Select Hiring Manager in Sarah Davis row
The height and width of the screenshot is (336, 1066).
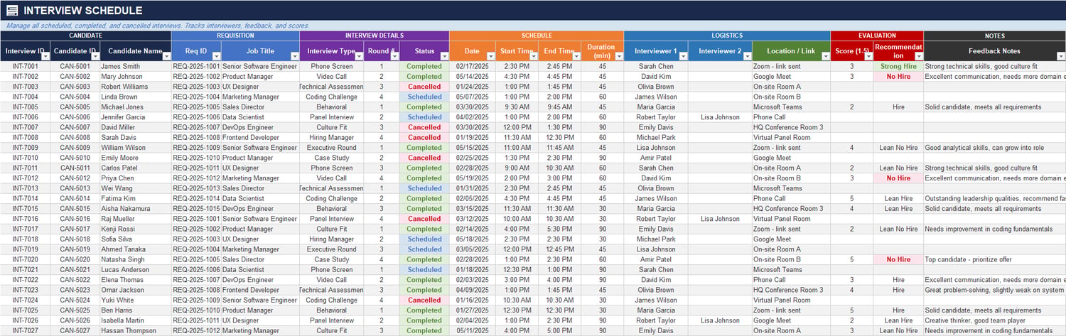[331, 138]
